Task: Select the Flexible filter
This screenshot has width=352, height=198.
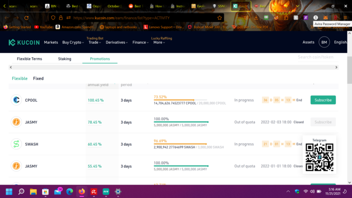Action: pos(20,78)
